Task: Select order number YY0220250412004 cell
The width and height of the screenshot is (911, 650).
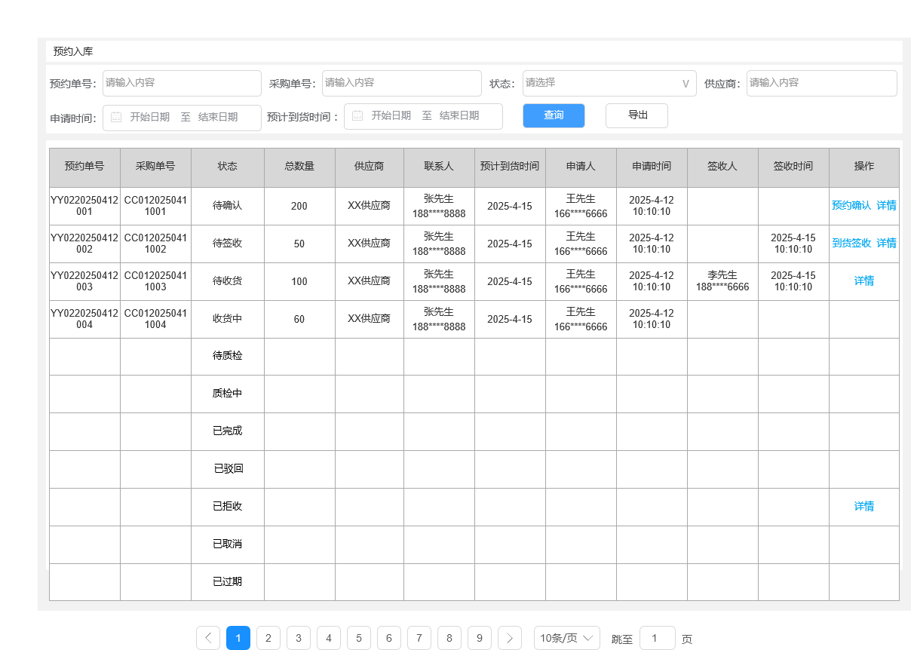Action: (84, 319)
